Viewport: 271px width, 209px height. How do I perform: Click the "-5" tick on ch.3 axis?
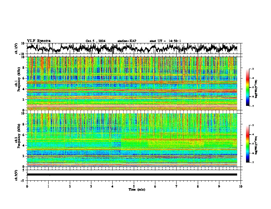coord(23,181)
